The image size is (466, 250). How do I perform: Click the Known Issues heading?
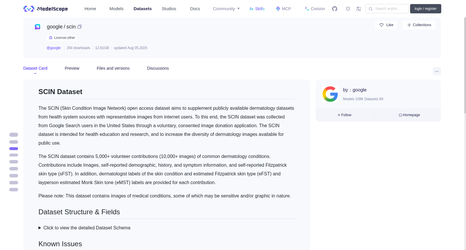[60, 244]
